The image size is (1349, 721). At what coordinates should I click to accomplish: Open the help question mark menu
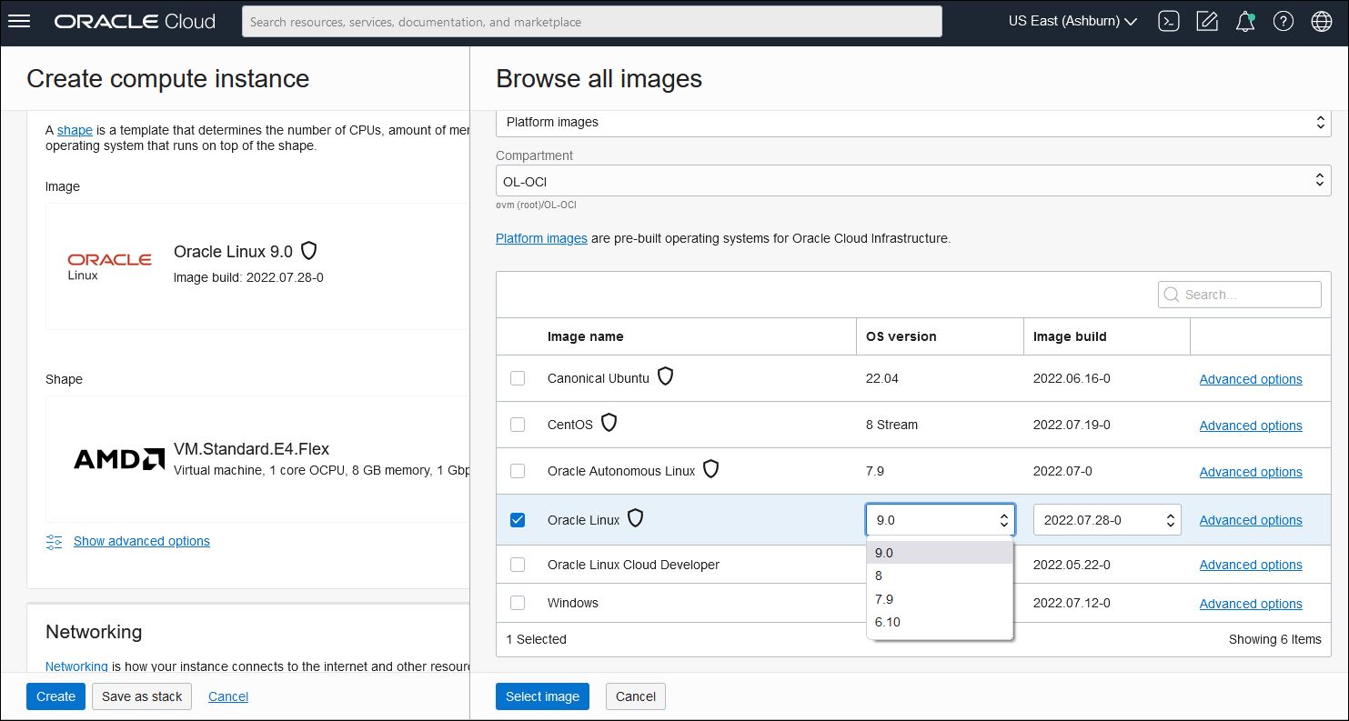1284,22
